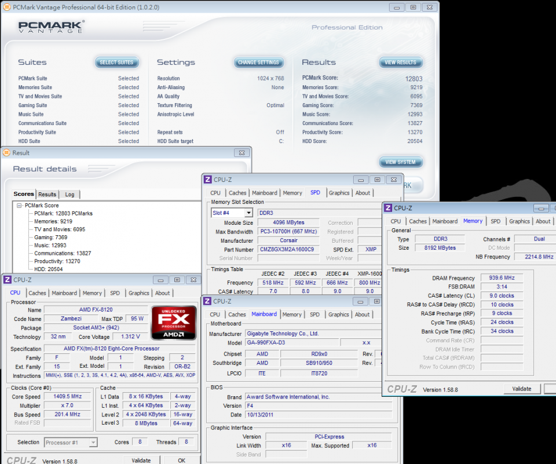
Task: Click the CHANGE SETTINGS button
Action: point(259,63)
